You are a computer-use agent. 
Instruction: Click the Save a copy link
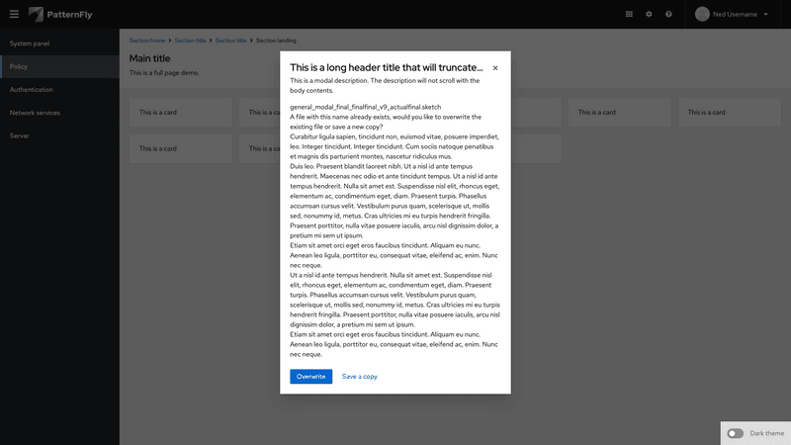(x=359, y=377)
